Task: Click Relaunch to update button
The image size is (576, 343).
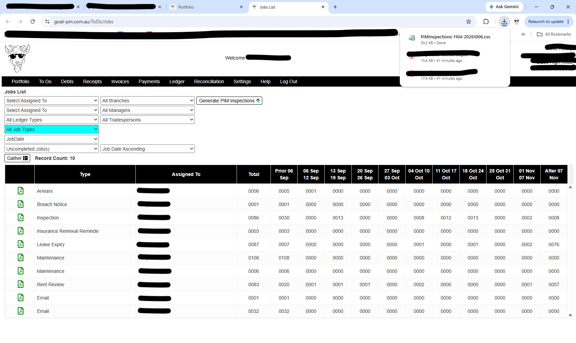Action: coord(549,22)
